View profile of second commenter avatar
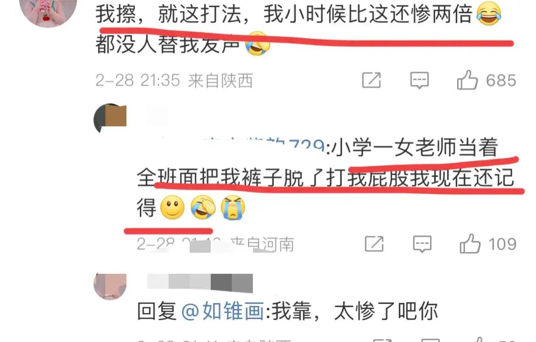Viewport: 536px width, 342px height. point(110,119)
